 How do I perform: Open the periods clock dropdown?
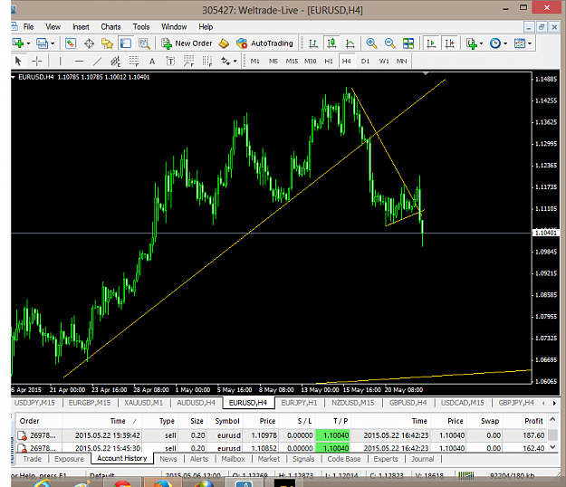coord(498,43)
